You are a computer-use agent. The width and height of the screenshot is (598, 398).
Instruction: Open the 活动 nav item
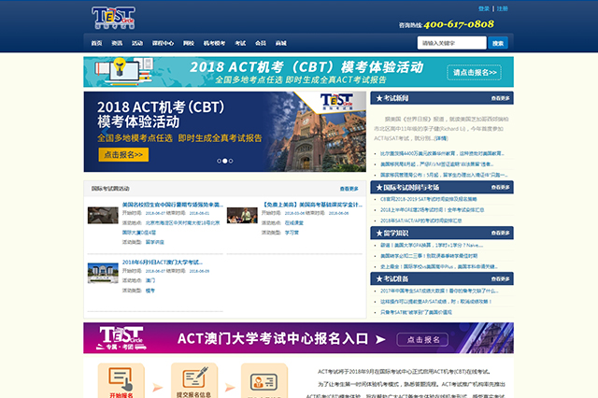(137, 43)
